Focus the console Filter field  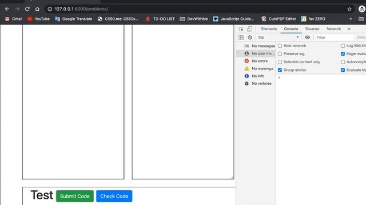pos(334,38)
